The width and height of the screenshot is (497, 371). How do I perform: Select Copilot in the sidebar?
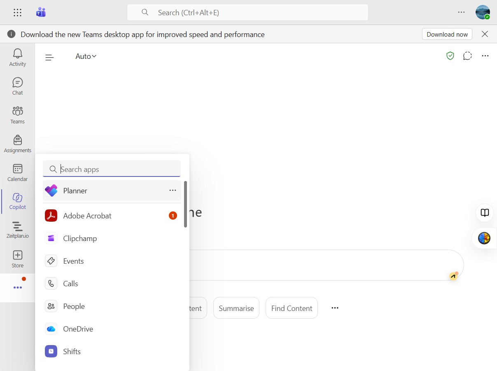[x=17, y=201]
